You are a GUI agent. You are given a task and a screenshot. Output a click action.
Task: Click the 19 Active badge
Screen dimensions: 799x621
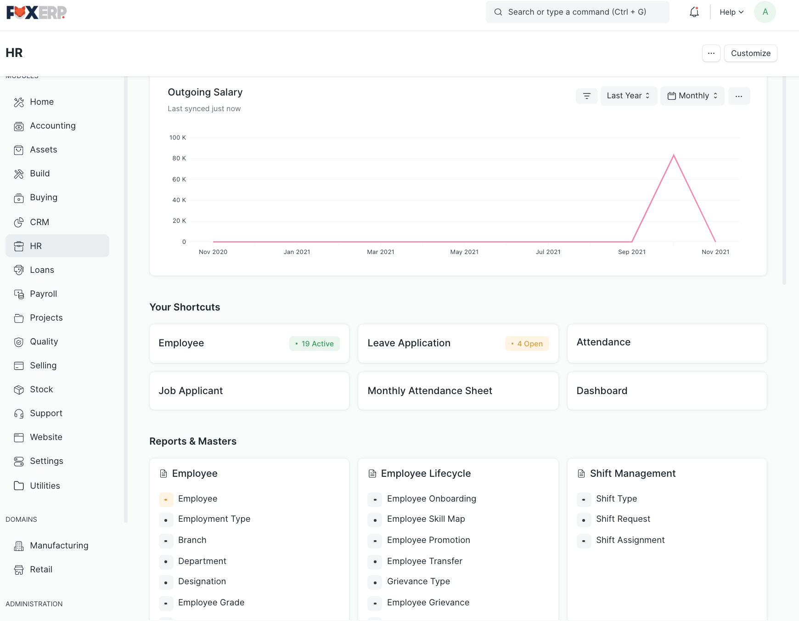click(315, 344)
